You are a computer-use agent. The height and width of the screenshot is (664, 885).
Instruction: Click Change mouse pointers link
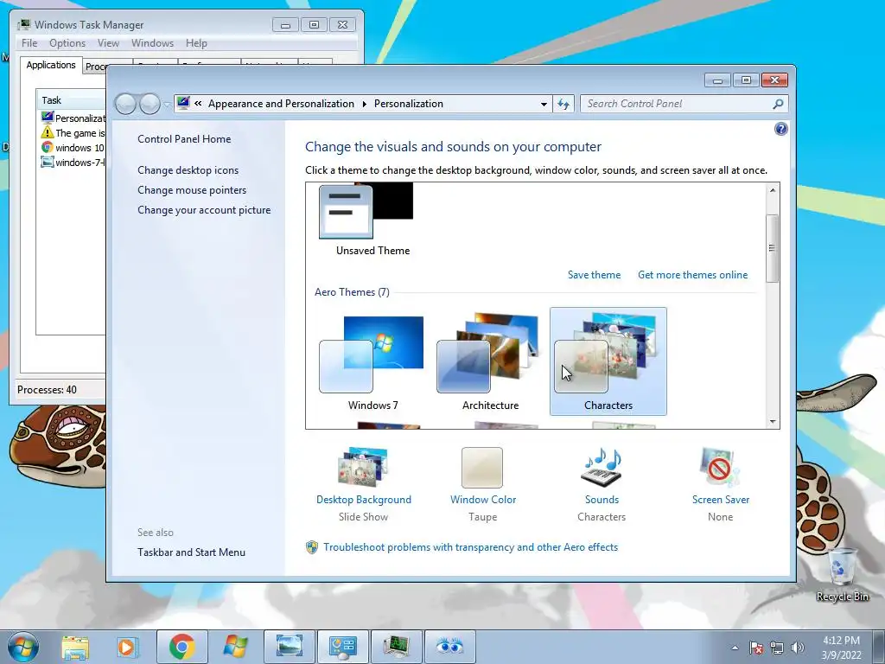click(x=192, y=190)
